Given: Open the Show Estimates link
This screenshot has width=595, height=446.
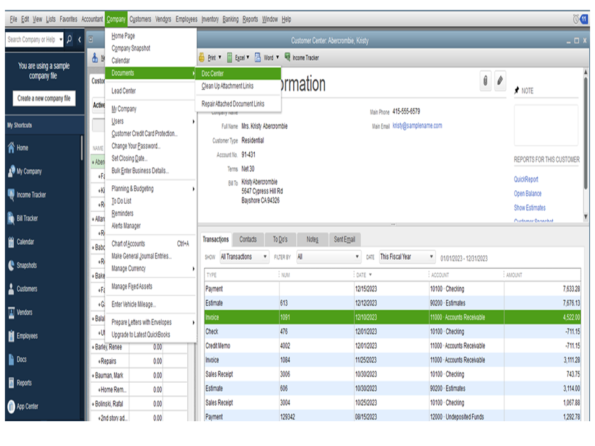Looking at the screenshot, I should click(530, 208).
